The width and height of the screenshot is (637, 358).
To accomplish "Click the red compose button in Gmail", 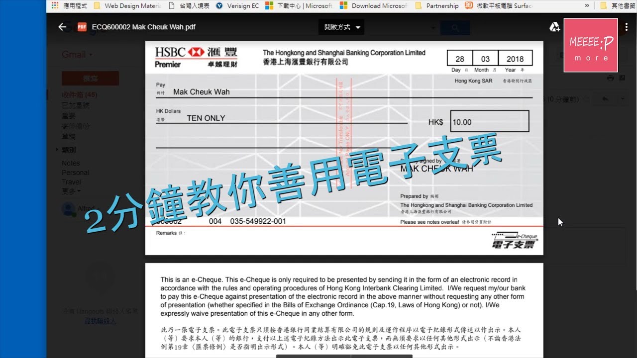I will coord(90,79).
